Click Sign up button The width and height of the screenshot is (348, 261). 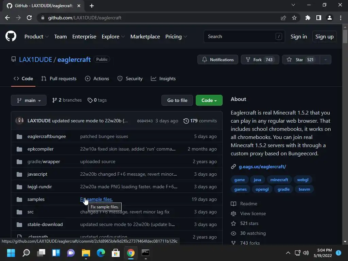click(325, 37)
